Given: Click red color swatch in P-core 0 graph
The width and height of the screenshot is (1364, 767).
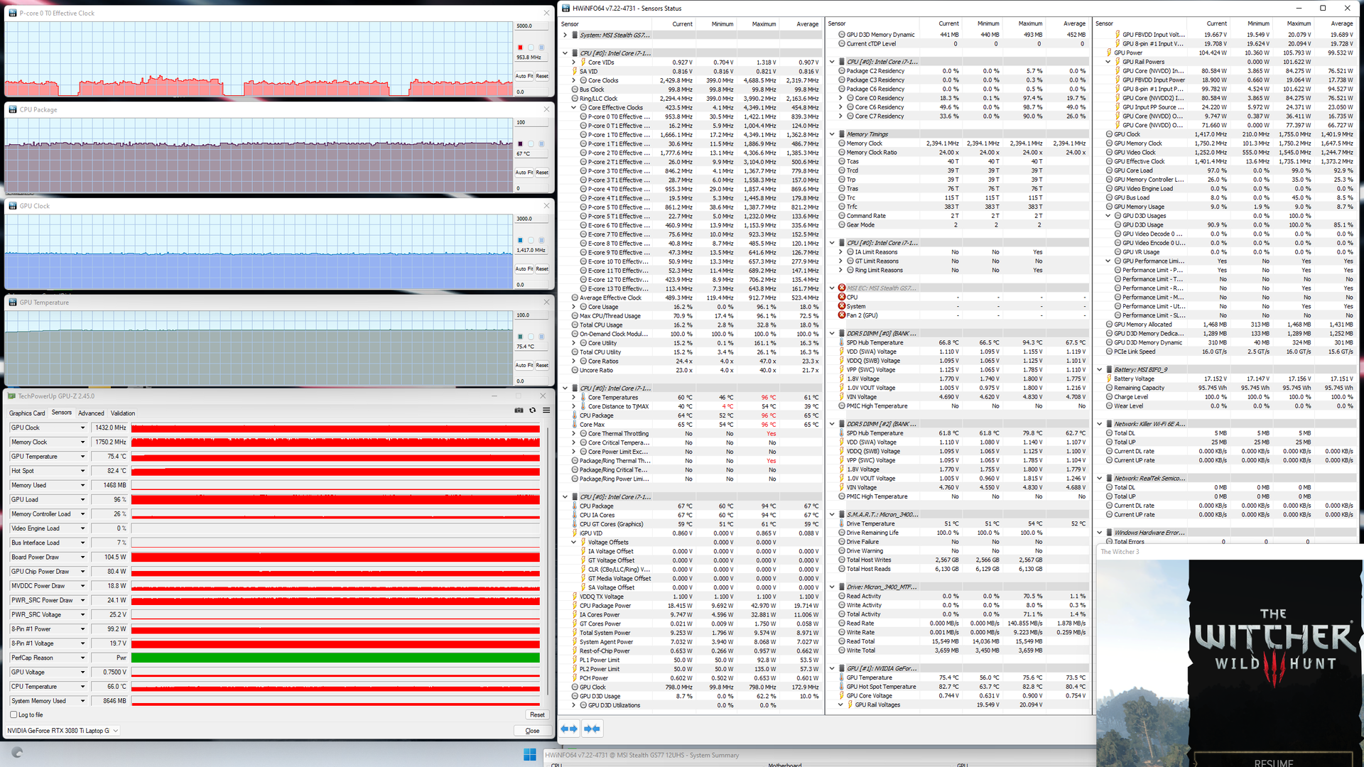Looking at the screenshot, I should pyautogui.click(x=520, y=48).
